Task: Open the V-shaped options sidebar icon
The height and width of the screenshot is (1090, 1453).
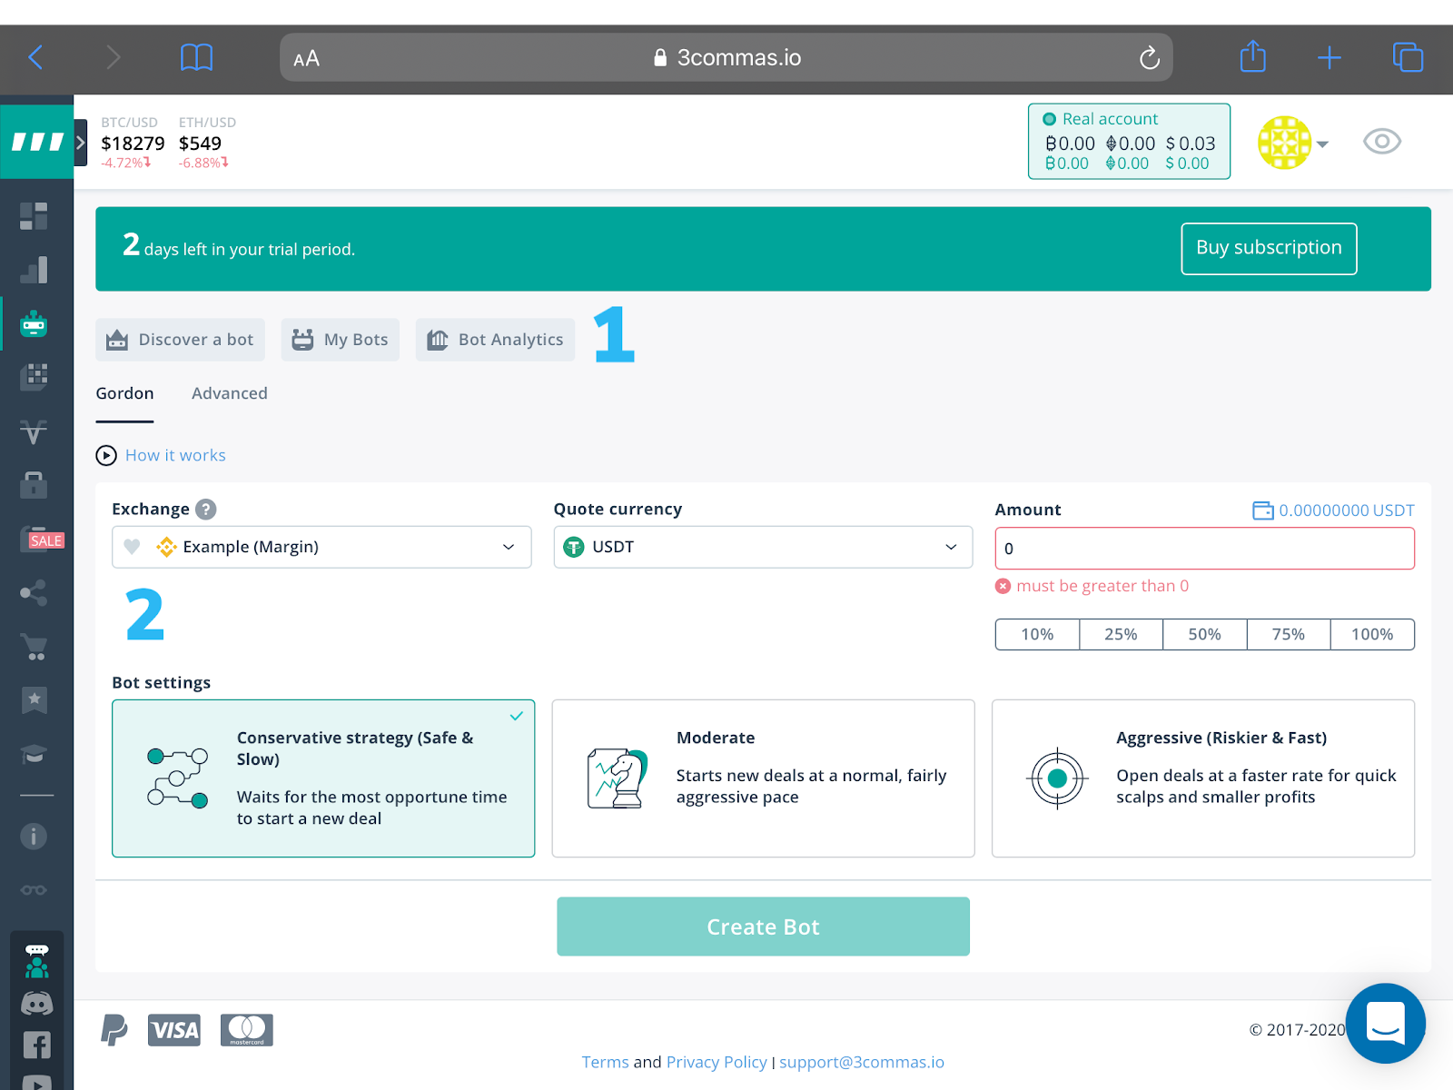Action: [34, 431]
